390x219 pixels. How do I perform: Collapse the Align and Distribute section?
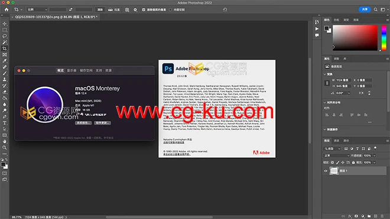pyautogui.click(x=324, y=102)
